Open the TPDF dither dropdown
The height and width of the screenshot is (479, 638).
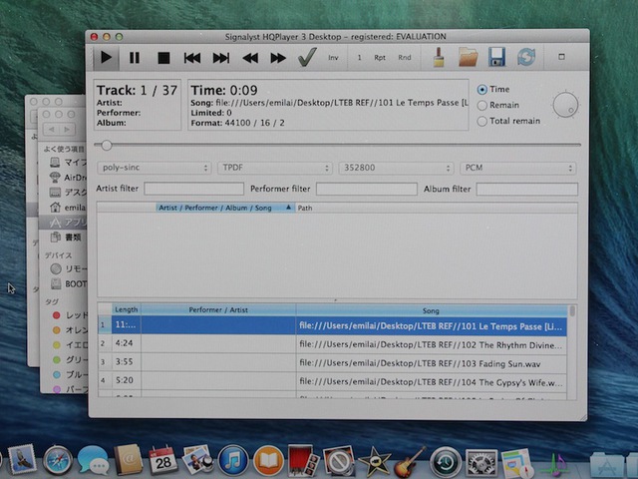tap(274, 168)
